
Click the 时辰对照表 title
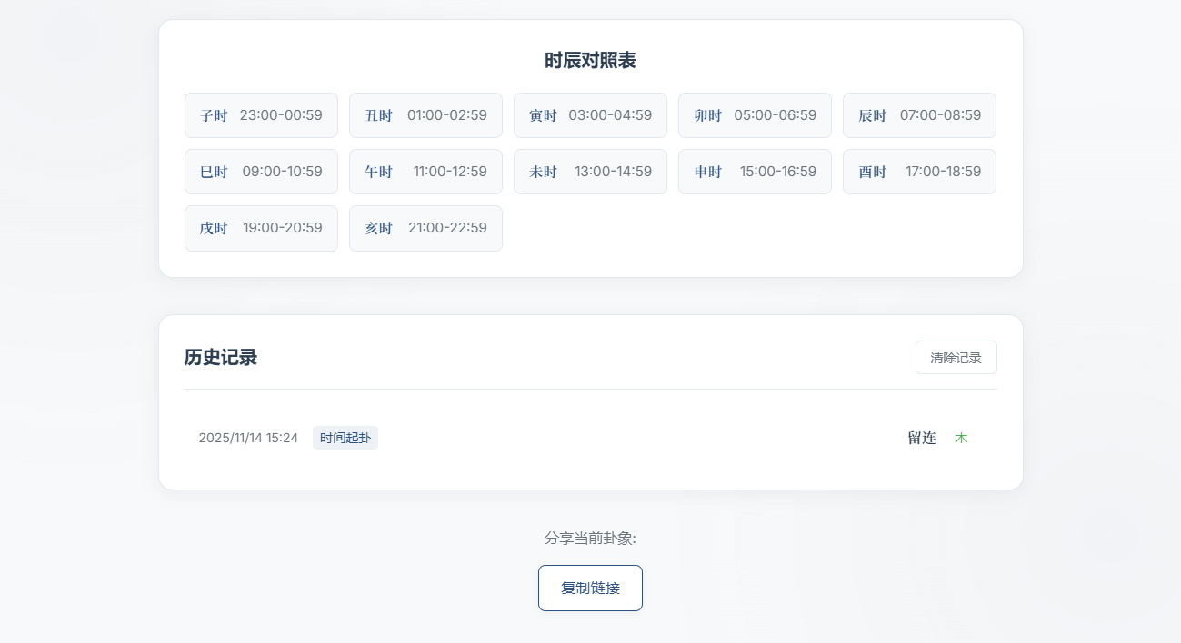point(590,61)
